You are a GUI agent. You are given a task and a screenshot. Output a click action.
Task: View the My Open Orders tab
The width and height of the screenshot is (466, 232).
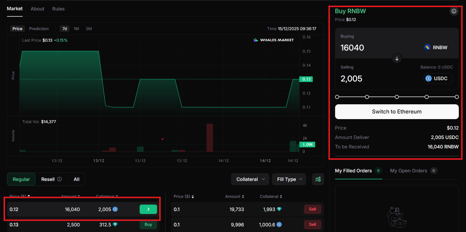click(414, 171)
